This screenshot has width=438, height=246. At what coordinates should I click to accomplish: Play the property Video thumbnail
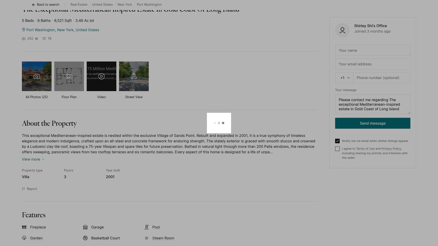coord(101,76)
